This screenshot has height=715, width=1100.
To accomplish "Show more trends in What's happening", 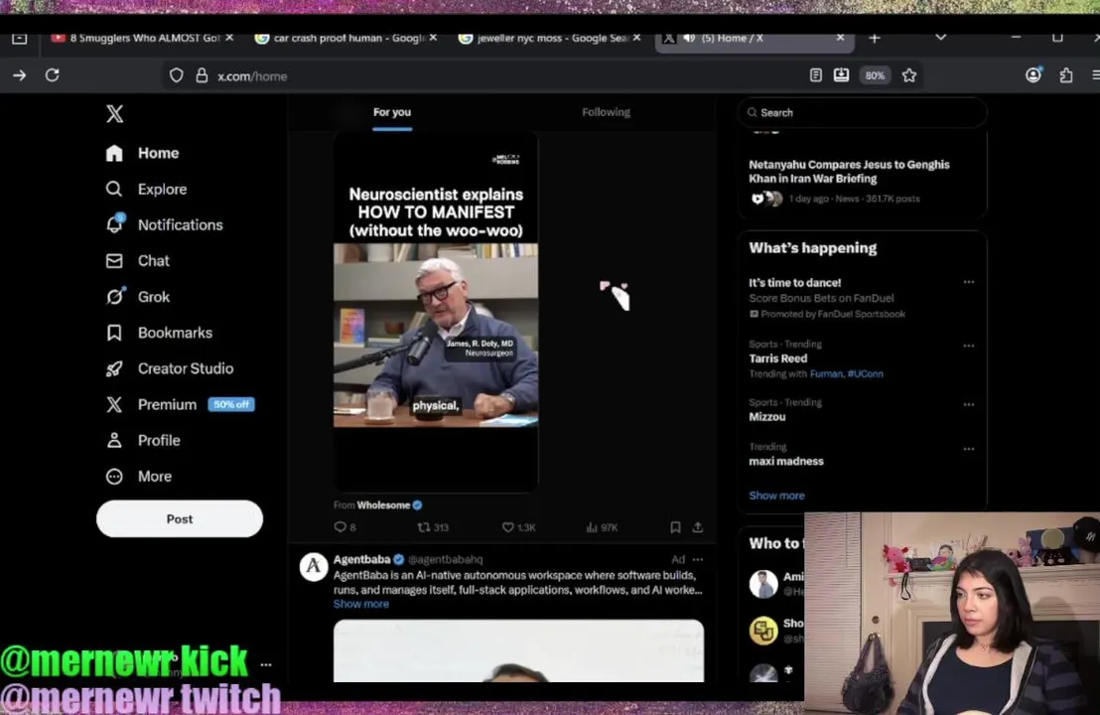I will 776,496.
